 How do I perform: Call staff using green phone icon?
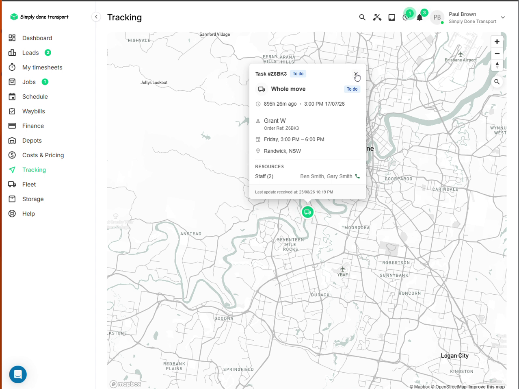coord(357,176)
